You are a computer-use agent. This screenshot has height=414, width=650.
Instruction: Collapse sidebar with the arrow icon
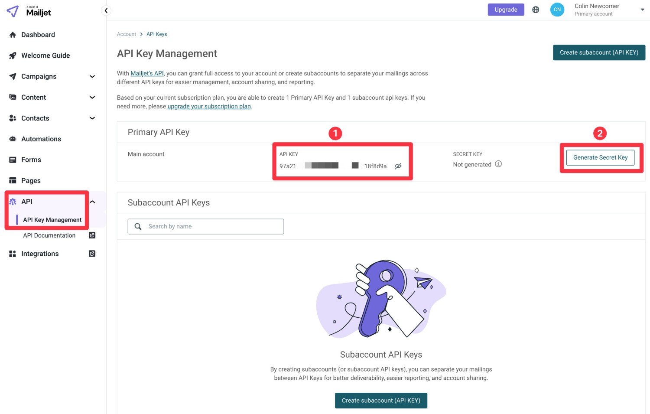(106, 10)
